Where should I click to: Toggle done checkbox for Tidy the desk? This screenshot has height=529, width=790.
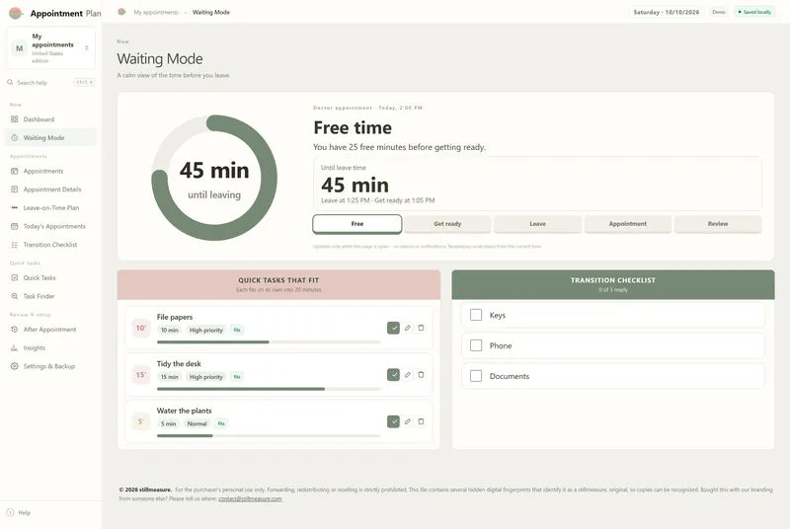coord(393,374)
